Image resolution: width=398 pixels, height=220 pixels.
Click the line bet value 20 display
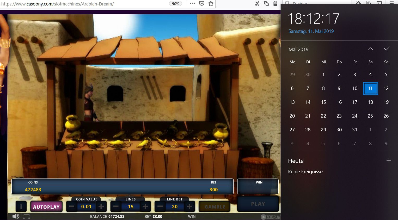pyautogui.click(x=175, y=207)
